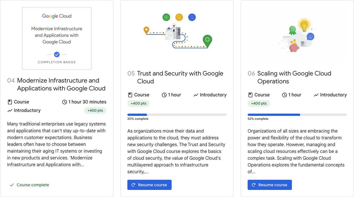The height and width of the screenshot is (197, 354).
Task: Resume the Scaling with Google Cloud Operations course
Action: pyautogui.click(x=270, y=185)
